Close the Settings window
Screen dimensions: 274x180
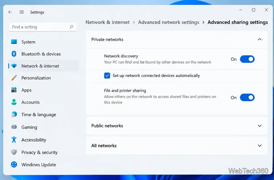(266, 10)
